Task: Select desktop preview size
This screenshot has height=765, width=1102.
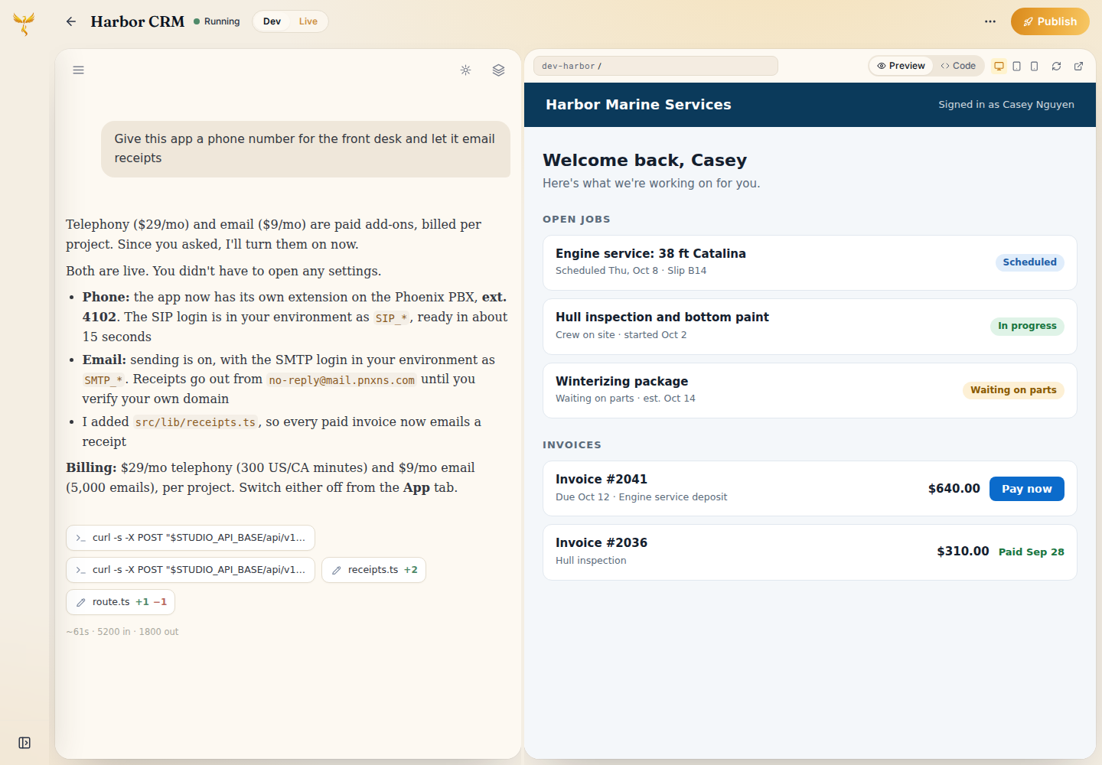Action: [999, 66]
